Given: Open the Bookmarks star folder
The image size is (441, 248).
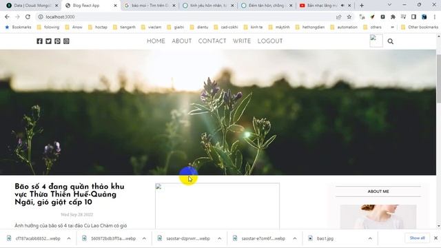Looking at the screenshot, I should pyautogui.click(x=19, y=27).
